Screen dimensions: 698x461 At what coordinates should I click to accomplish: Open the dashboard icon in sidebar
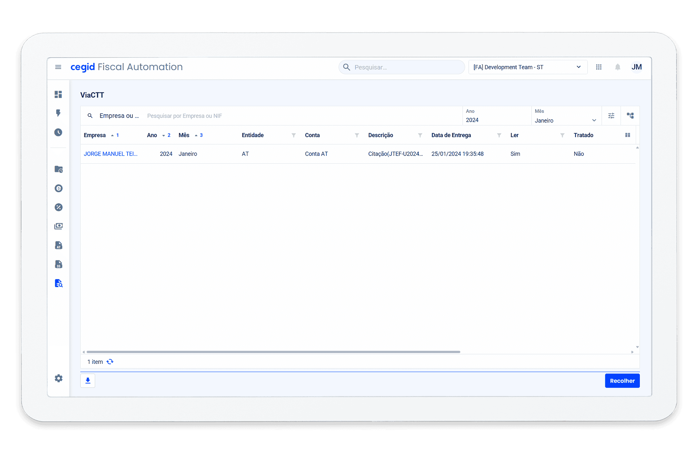coord(58,95)
